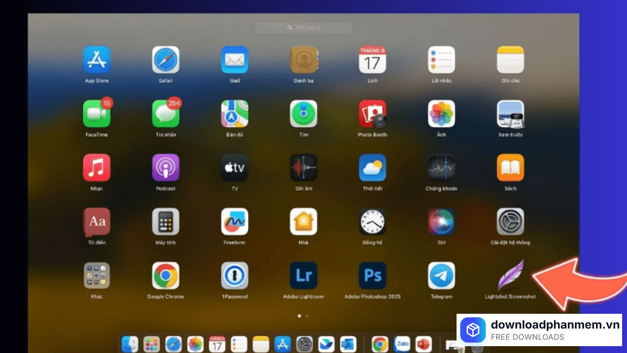Launch the Telegram app
Screen dimensions: 627x353
pyautogui.click(x=441, y=276)
